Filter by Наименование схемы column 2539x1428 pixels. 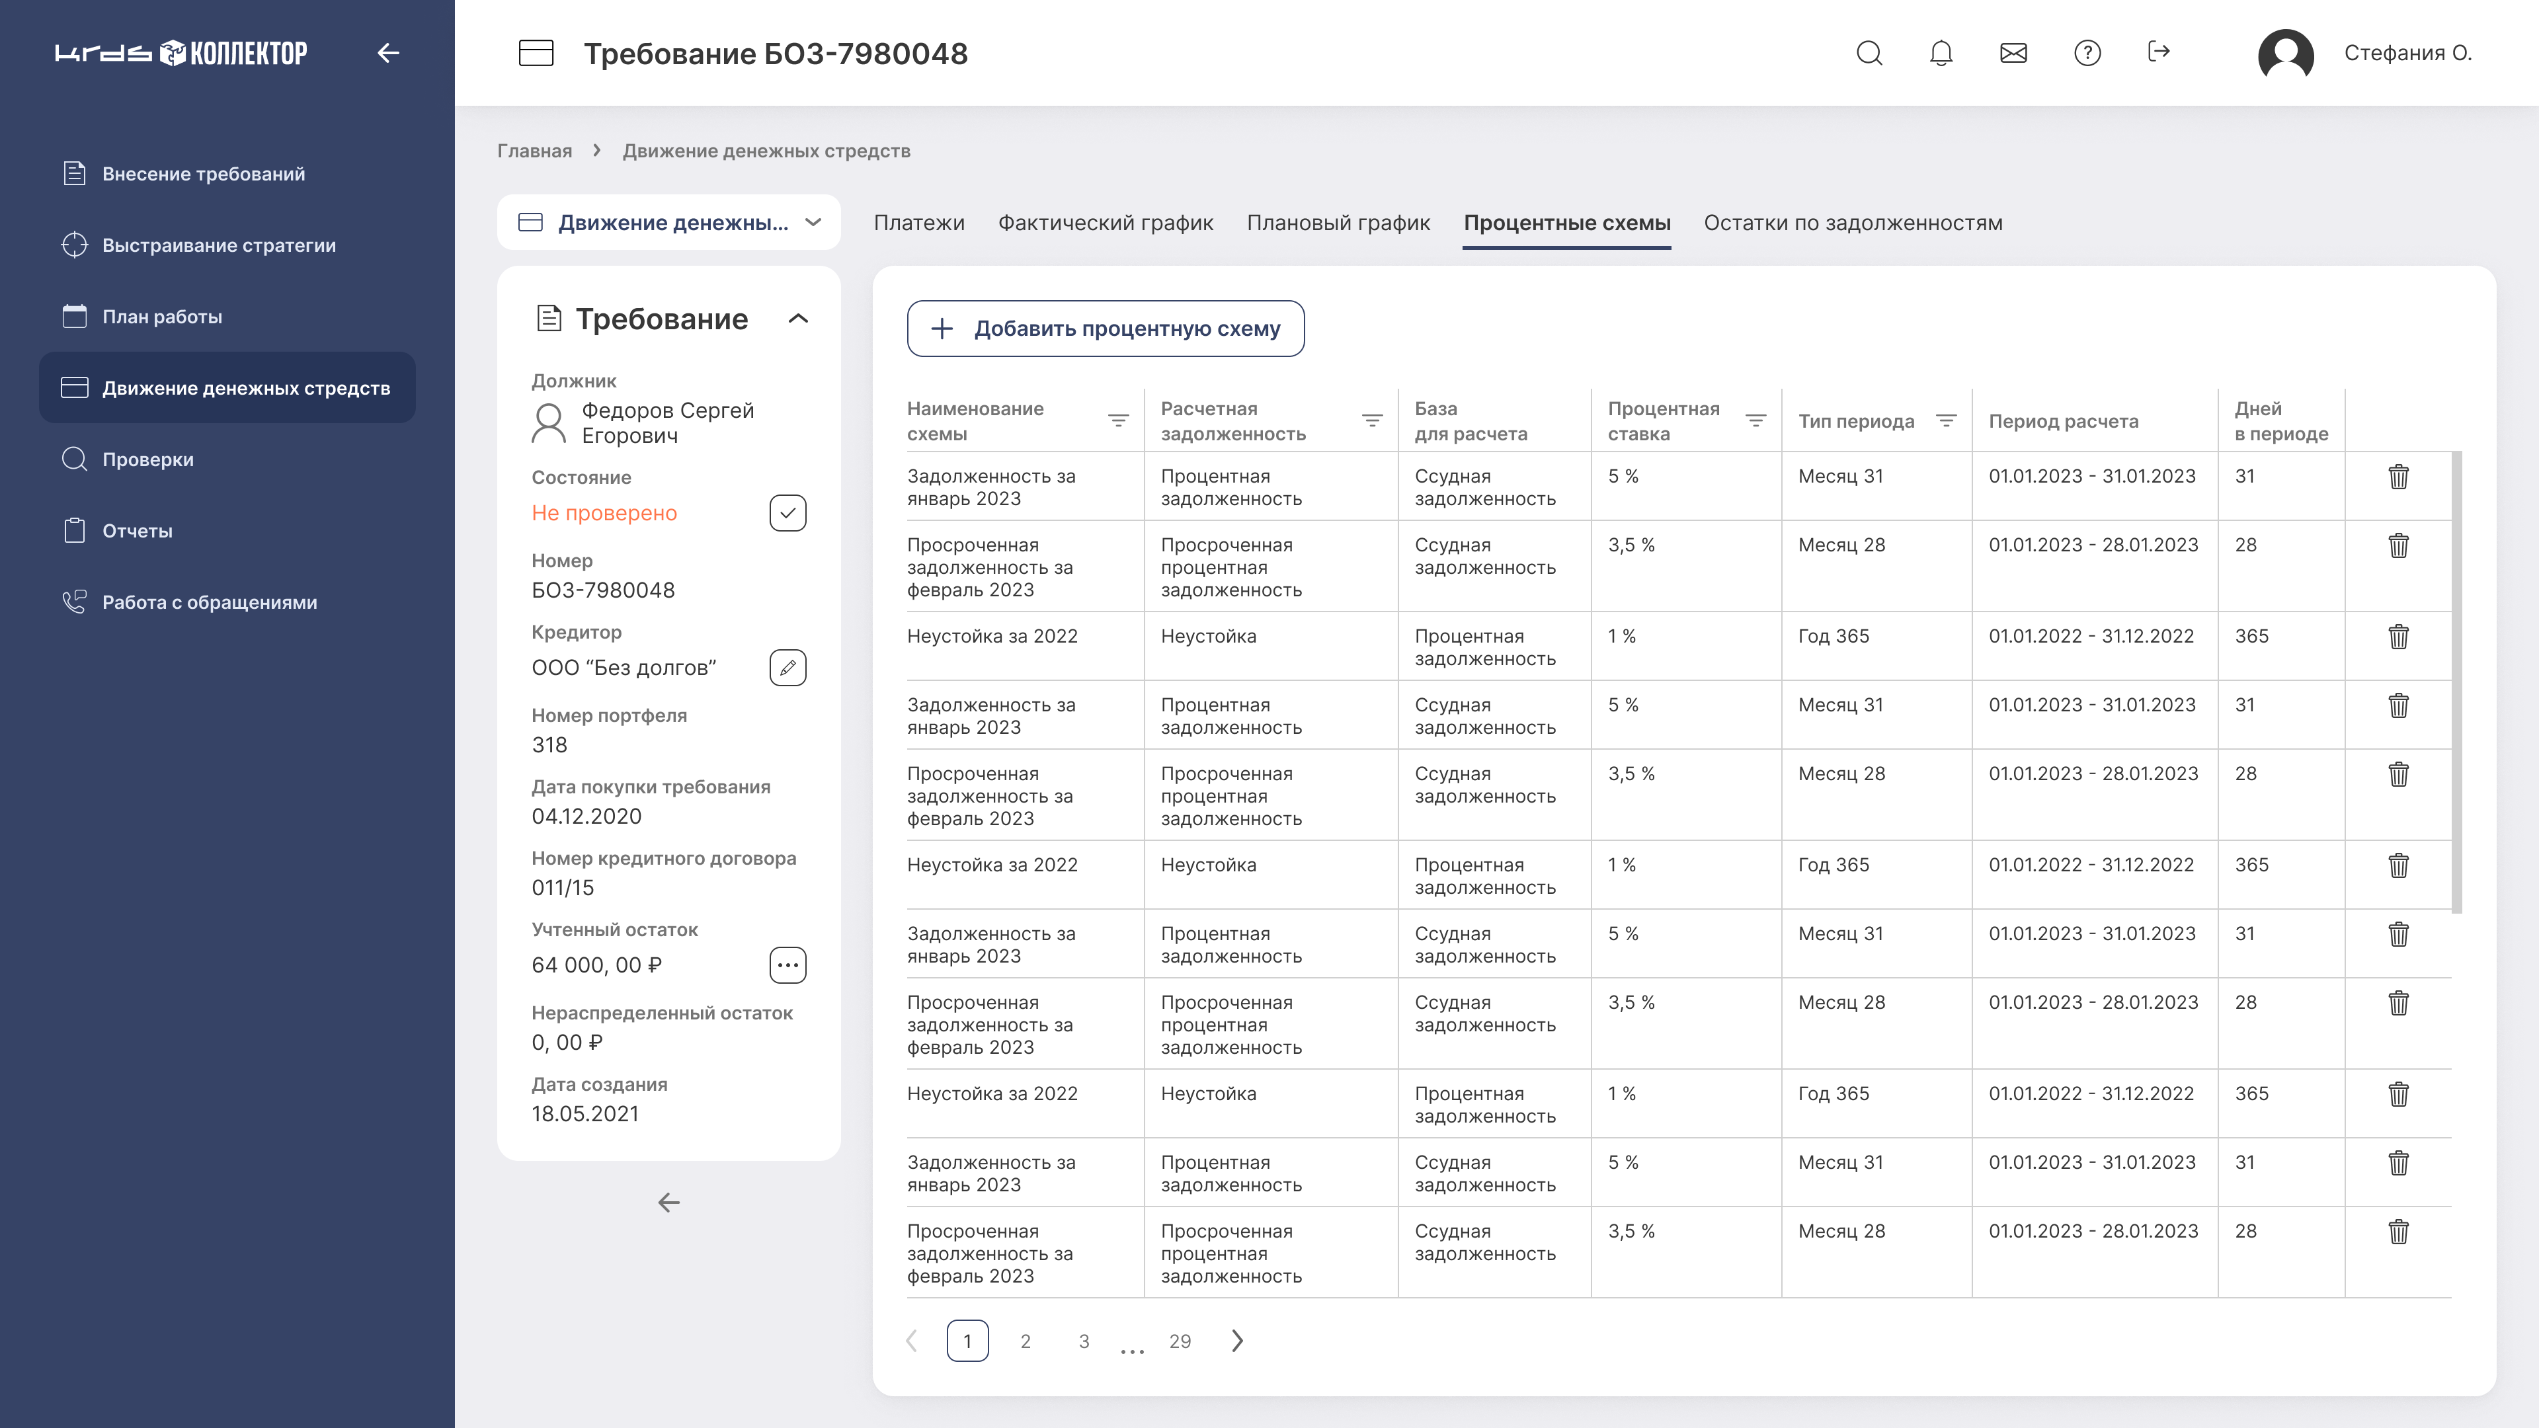1117,421
